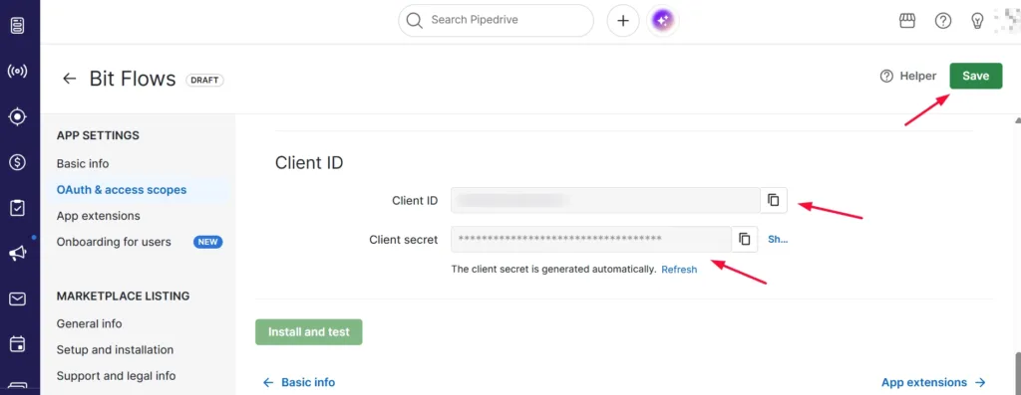Viewport: 1021px width, 395px height.
Task: Open Campaigns megaphone icon in sidebar
Action: pyautogui.click(x=18, y=254)
